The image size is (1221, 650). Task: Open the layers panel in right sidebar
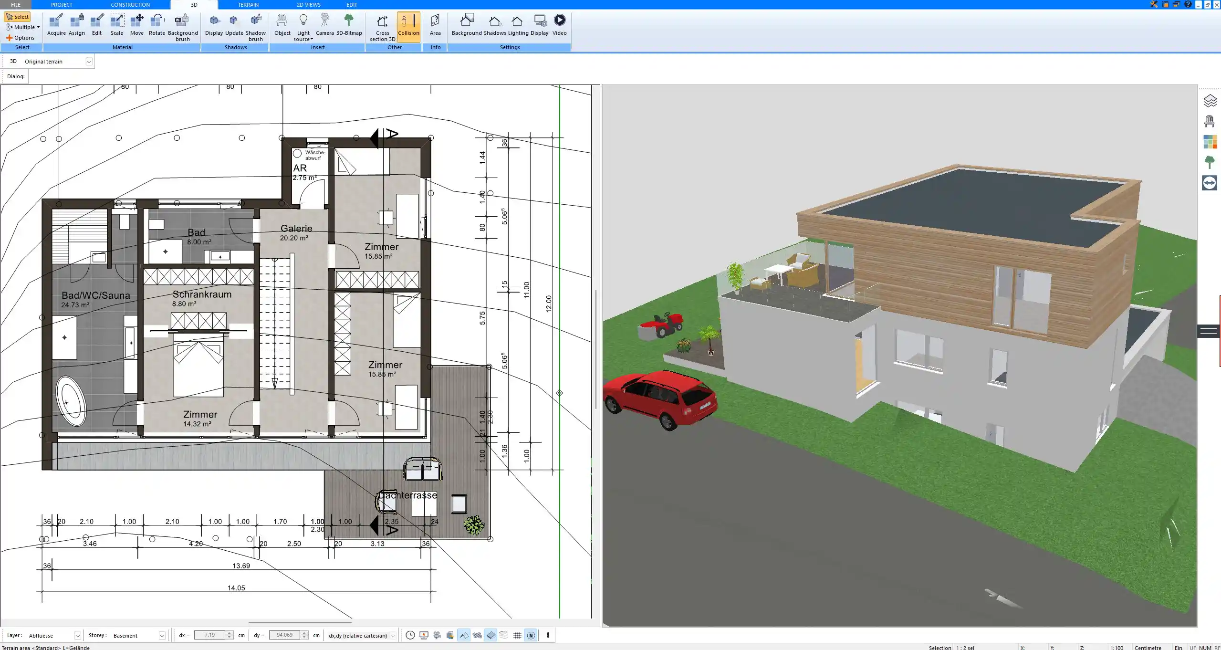click(x=1210, y=101)
